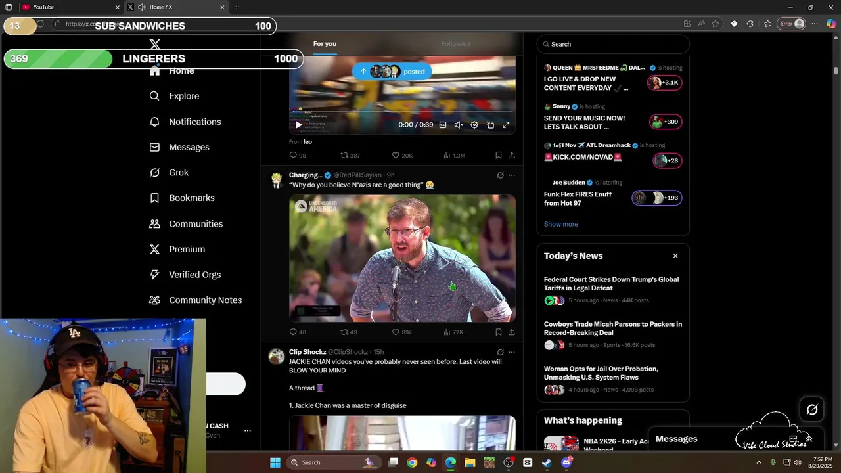The width and height of the screenshot is (841, 473).
Task: Open browser profile showing Error
Action: coord(792,24)
